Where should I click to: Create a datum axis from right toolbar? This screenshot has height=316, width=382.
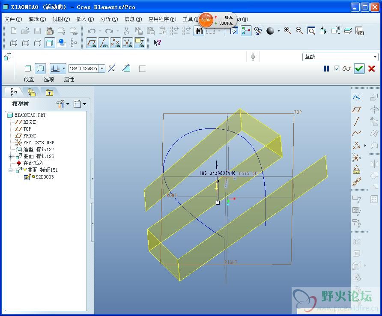(x=356, y=121)
